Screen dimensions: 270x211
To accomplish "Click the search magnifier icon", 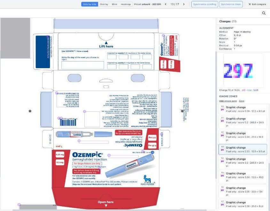I will [x=264, y=13].
